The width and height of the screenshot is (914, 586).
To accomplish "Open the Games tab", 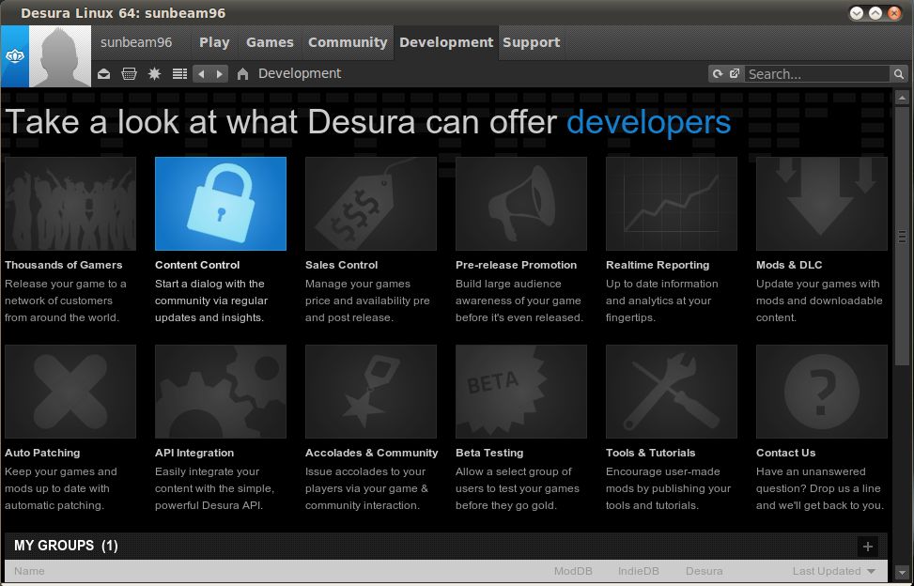I will point(270,42).
